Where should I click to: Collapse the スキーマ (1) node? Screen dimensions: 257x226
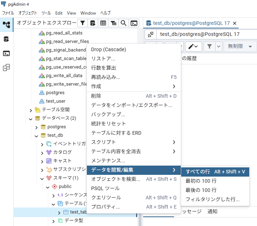42,179
